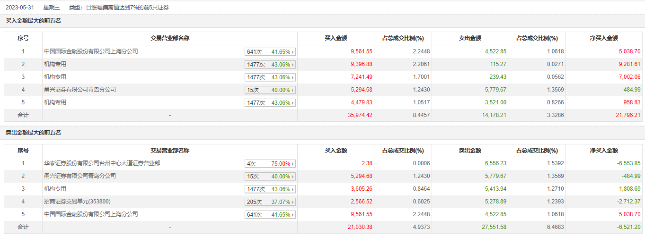Click the 2023-05-31 date text
645x236 pixels.
(x=19, y=8)
